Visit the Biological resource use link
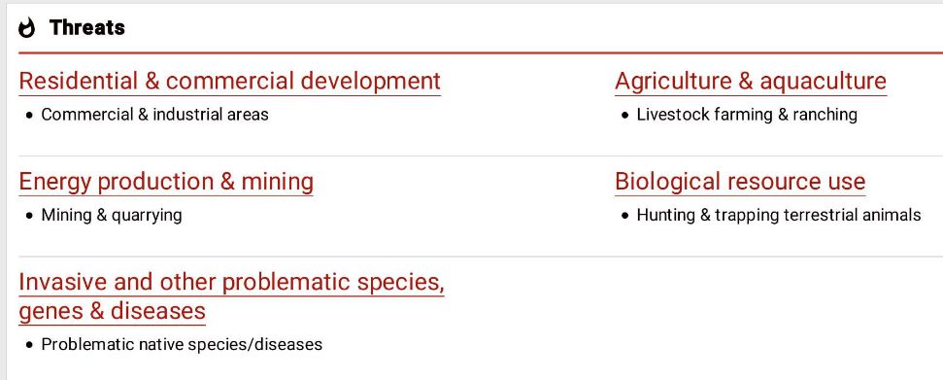 click(740, 182)
